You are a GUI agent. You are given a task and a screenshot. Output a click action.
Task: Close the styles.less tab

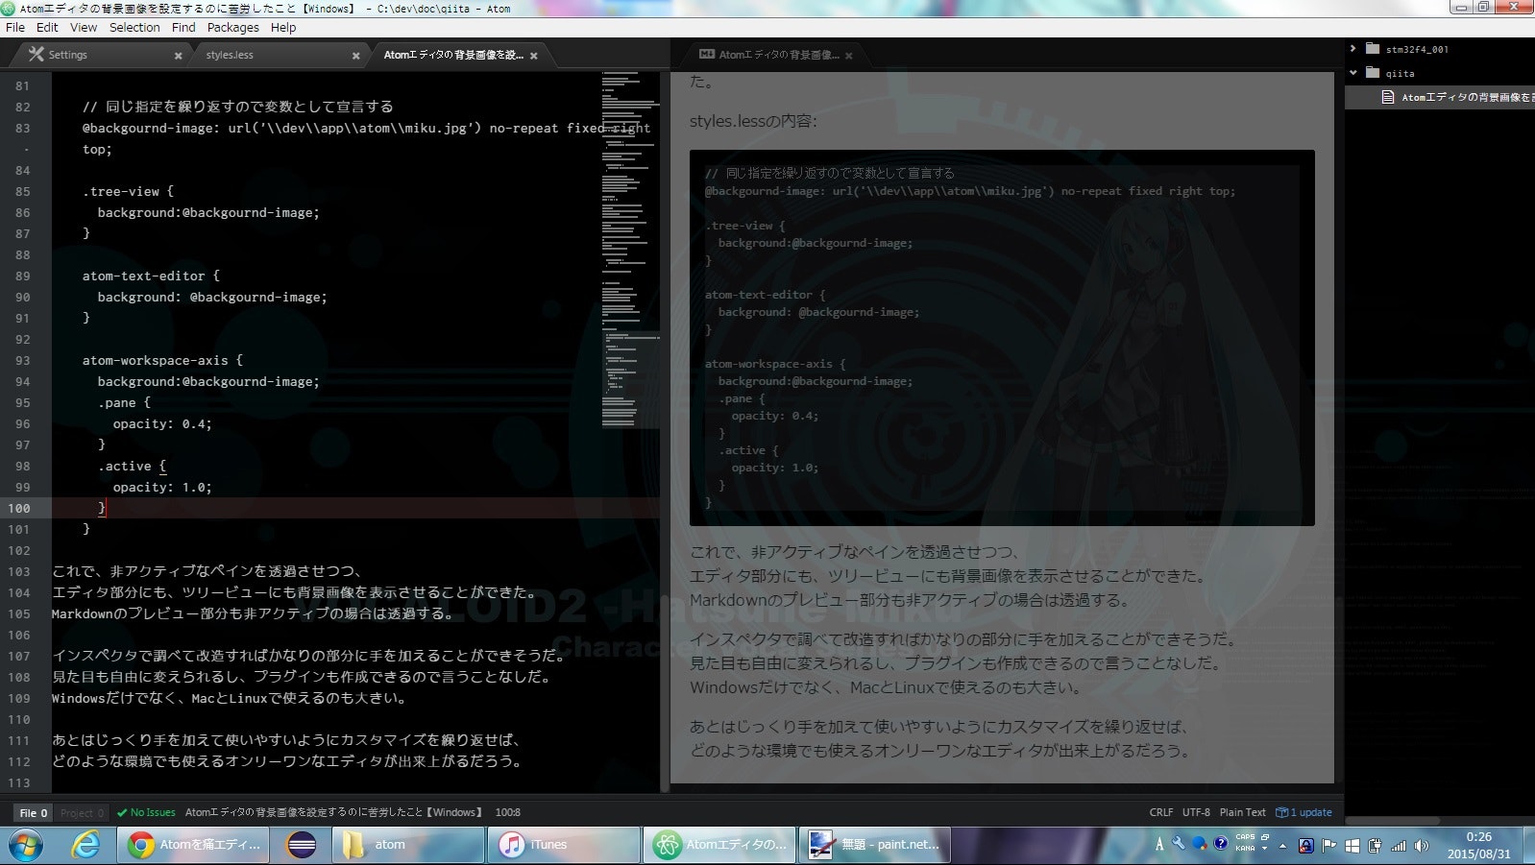(x=355, y=56)
